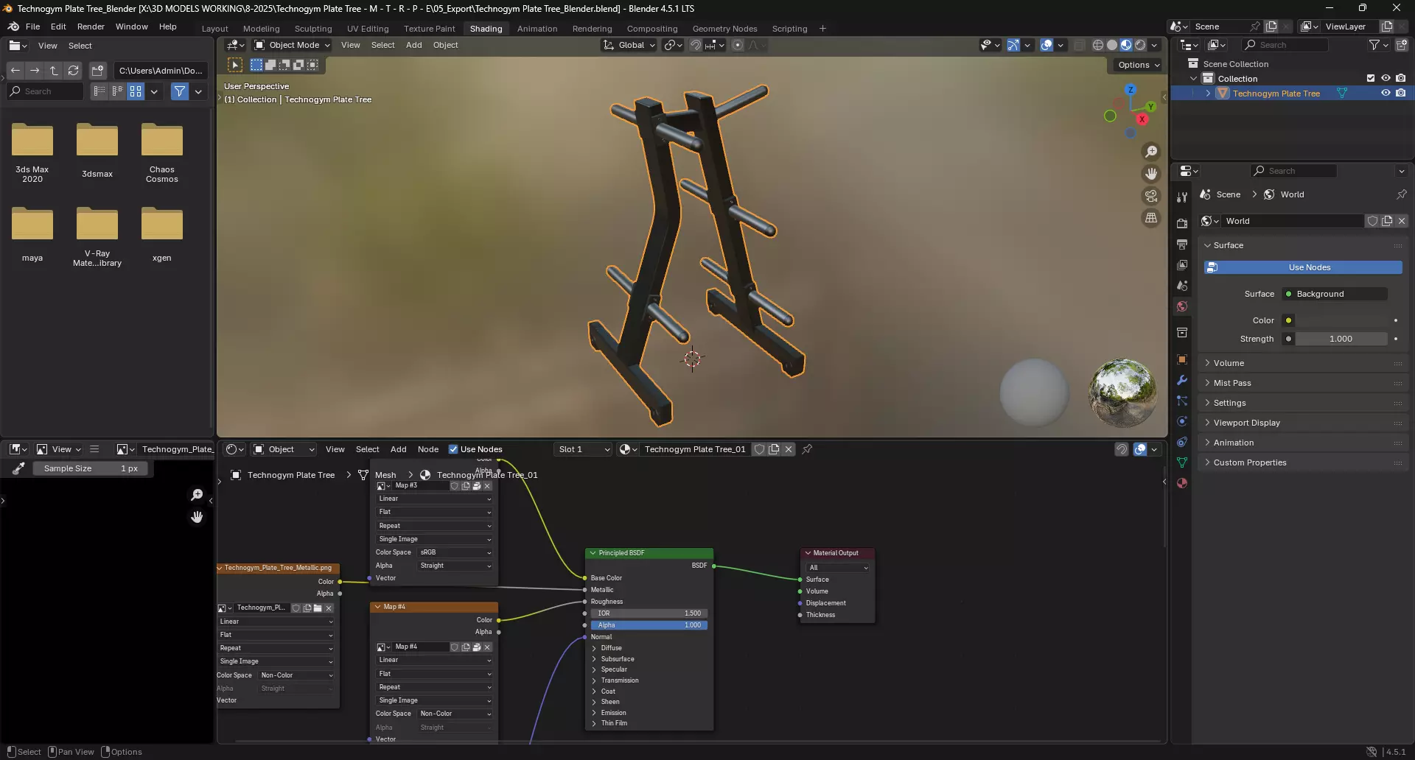Click the zoom magnifier icon in the viewport

pyautogui.click(x=1150, y=152)
